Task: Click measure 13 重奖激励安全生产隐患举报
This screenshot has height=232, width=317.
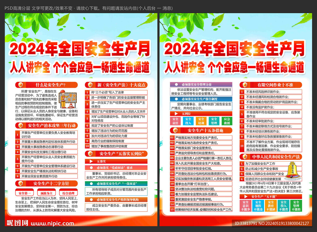Action: (x=201, y=199)
